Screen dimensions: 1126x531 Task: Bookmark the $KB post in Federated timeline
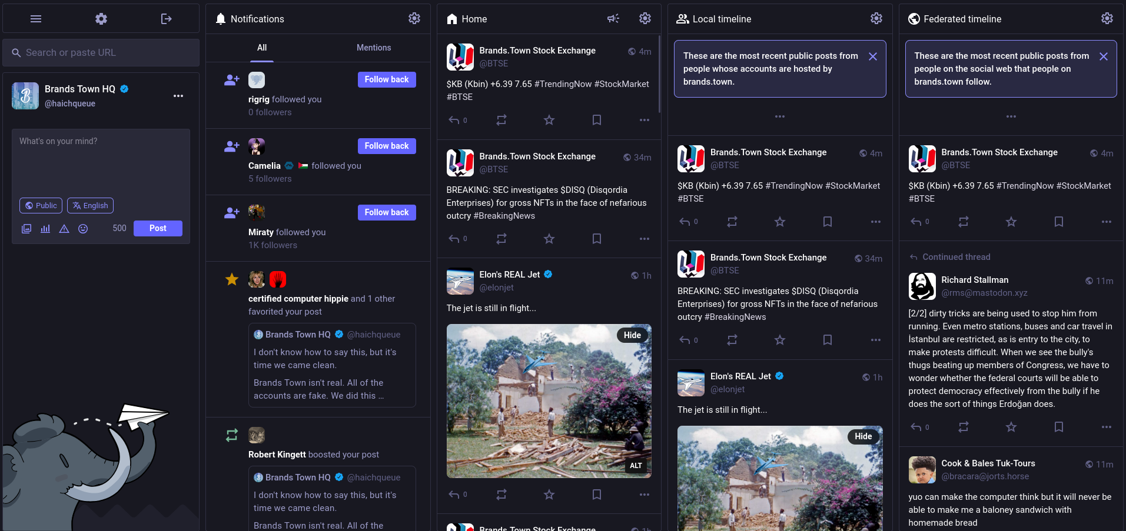[x=1059, y=222]
